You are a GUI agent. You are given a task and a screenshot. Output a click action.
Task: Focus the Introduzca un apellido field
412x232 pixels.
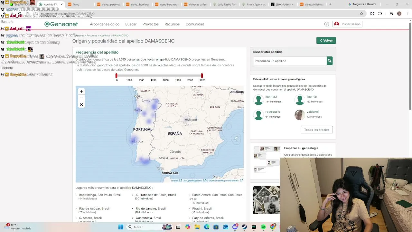coord(290,61)
